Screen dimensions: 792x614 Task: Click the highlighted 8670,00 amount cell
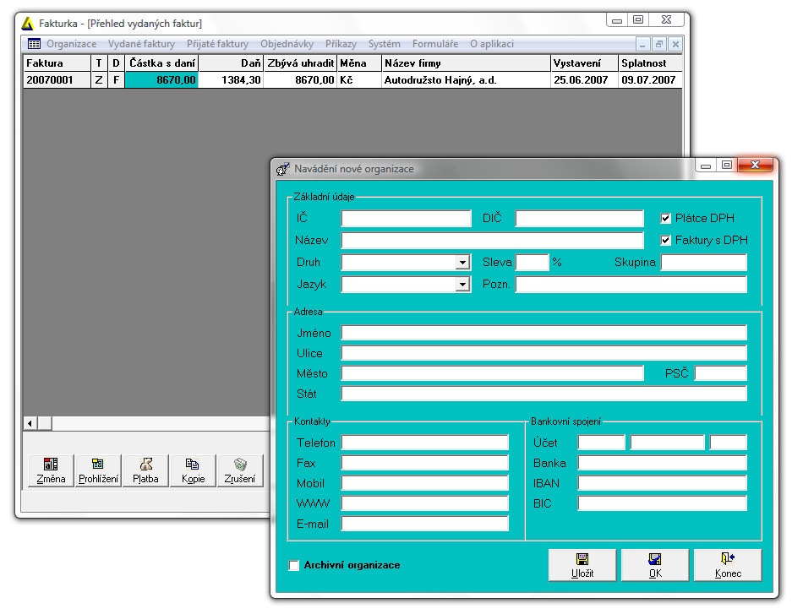(161, 79)
